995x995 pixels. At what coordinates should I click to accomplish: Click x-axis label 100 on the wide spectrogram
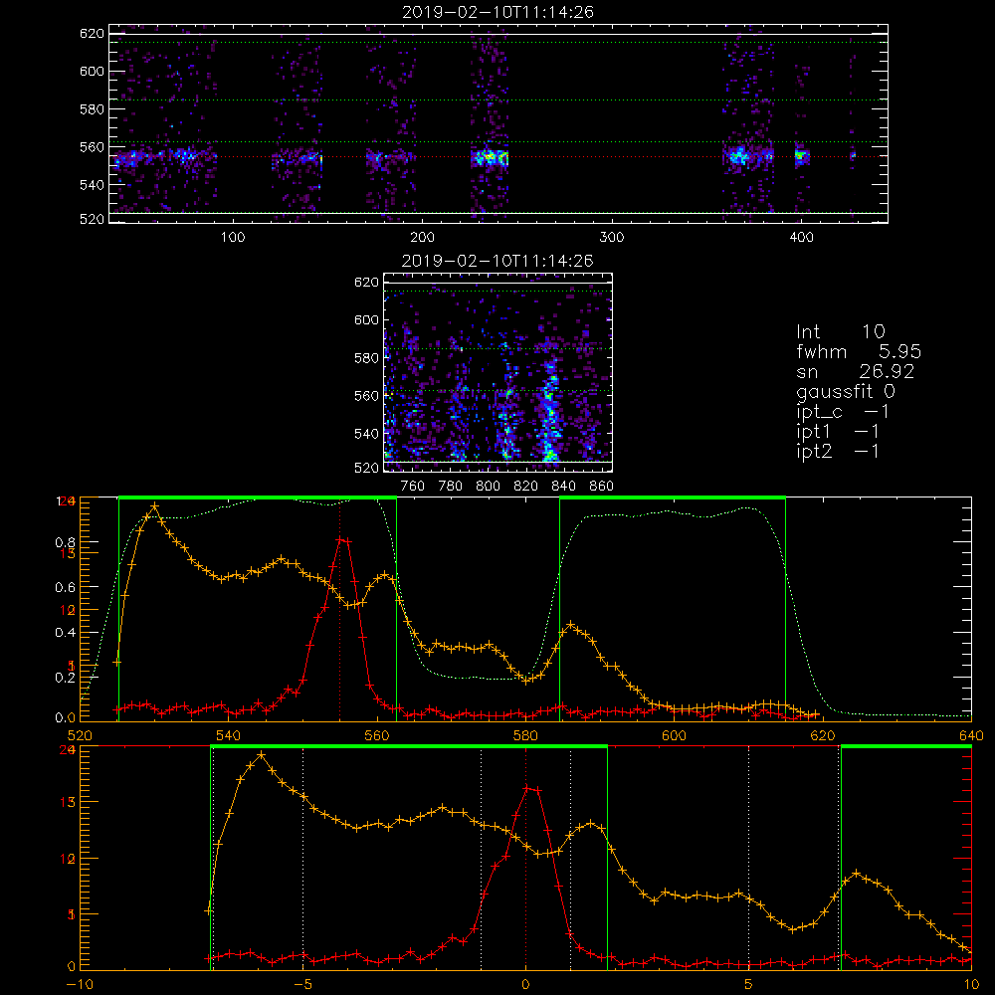(233, 238)
